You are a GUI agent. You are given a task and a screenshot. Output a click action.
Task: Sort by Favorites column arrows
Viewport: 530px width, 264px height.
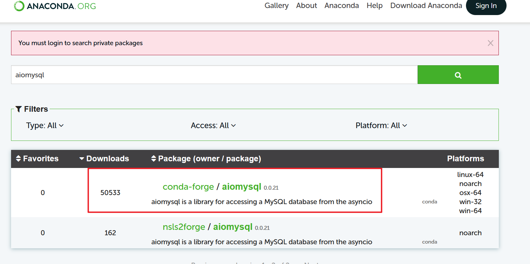(x=18, y=159)
